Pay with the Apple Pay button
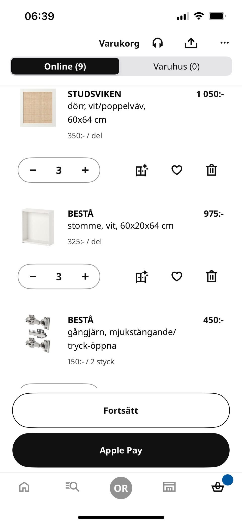This screenshot has height=524, width=242. pos(121,450)
